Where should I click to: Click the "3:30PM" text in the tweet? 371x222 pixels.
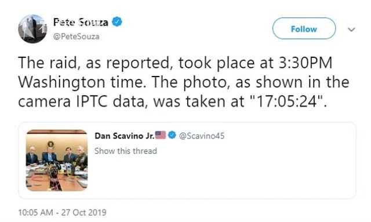(305, 63)
